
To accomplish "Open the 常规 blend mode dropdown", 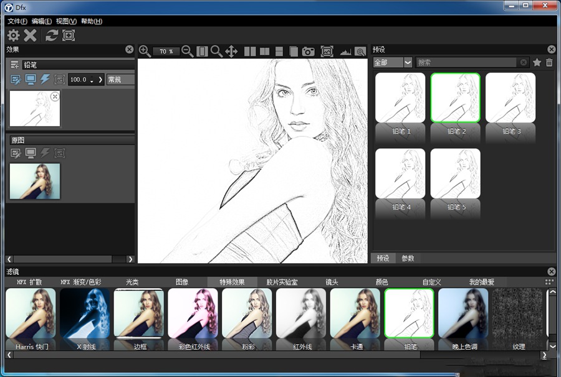I will click(x=118, y=80).
